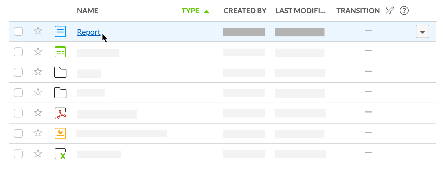Sort by the Last Modified column header
Viewport: 443px width, 182px height.
(300, 11)
